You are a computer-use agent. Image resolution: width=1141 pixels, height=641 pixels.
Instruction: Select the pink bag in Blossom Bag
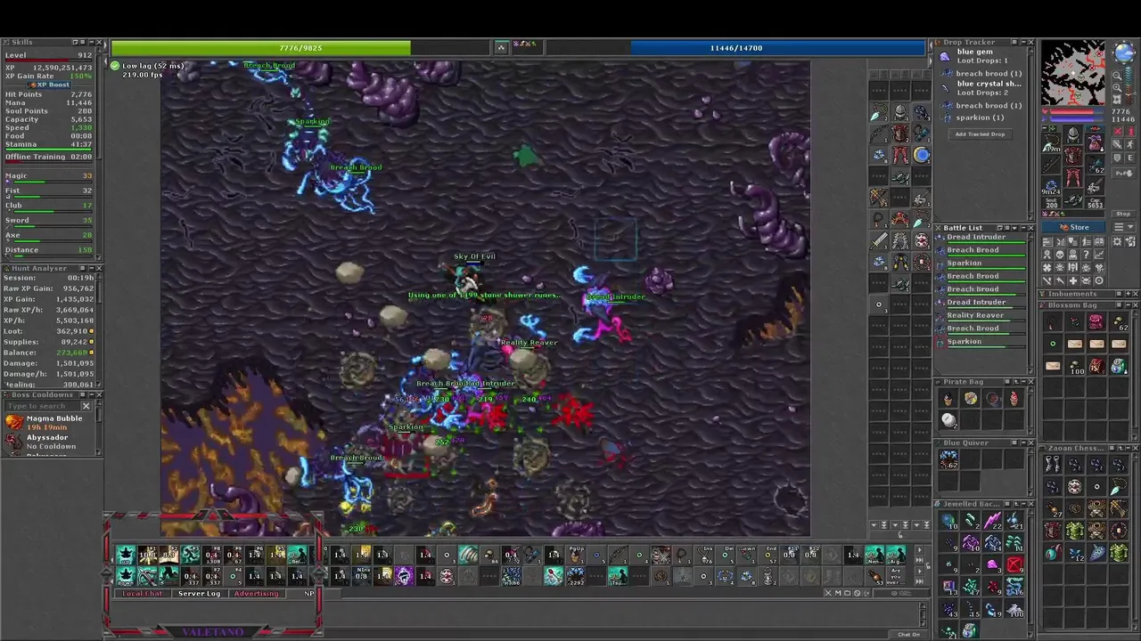click(1096, 320)
